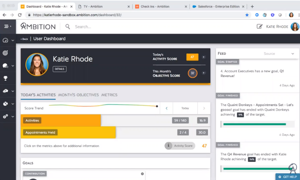Screen dimensions: 300x180
Task: Open the trophy sidebar icon
Action: point(6,78)
